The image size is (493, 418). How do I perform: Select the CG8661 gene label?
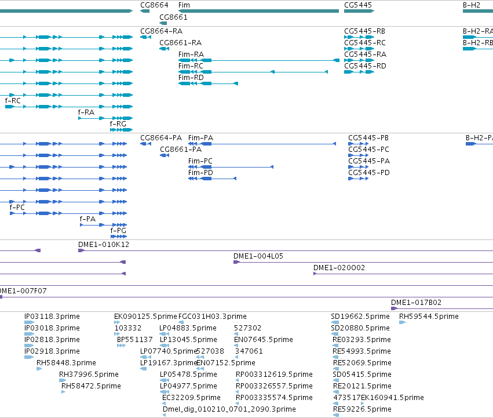click(173, 17)
